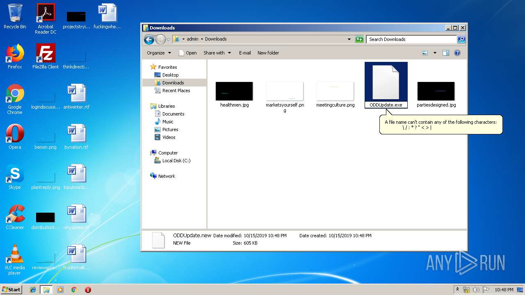Click the network icon in system tray

[466, 290]
